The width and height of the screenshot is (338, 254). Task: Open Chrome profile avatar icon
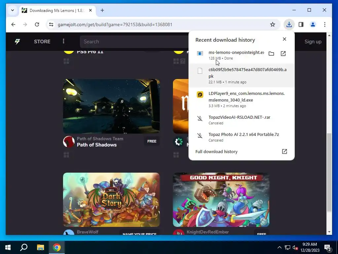(313, 24)
